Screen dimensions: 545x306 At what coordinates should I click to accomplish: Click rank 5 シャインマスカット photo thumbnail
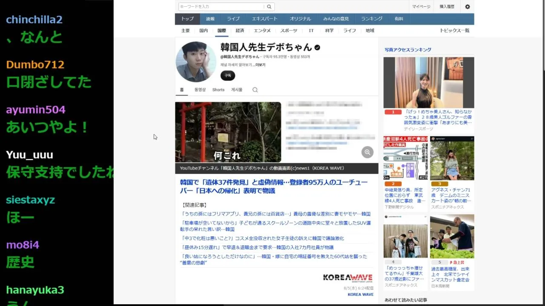coord(452,236)
